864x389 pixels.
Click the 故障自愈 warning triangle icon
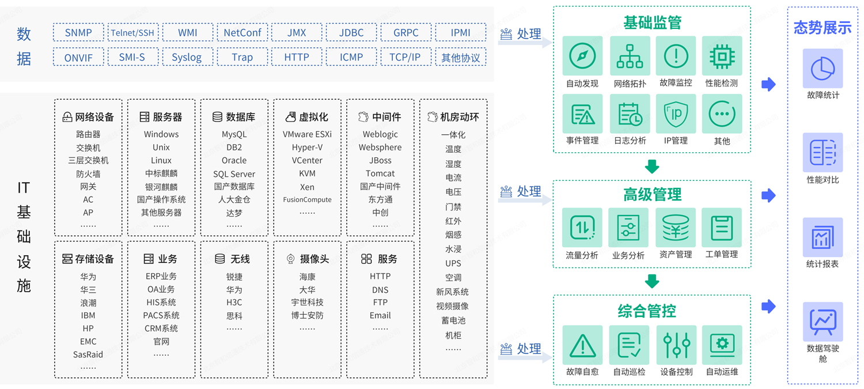[582, 345]
